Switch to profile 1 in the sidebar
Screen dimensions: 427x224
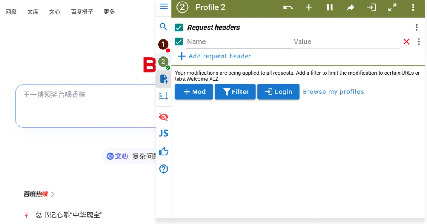tap(163, 44)
